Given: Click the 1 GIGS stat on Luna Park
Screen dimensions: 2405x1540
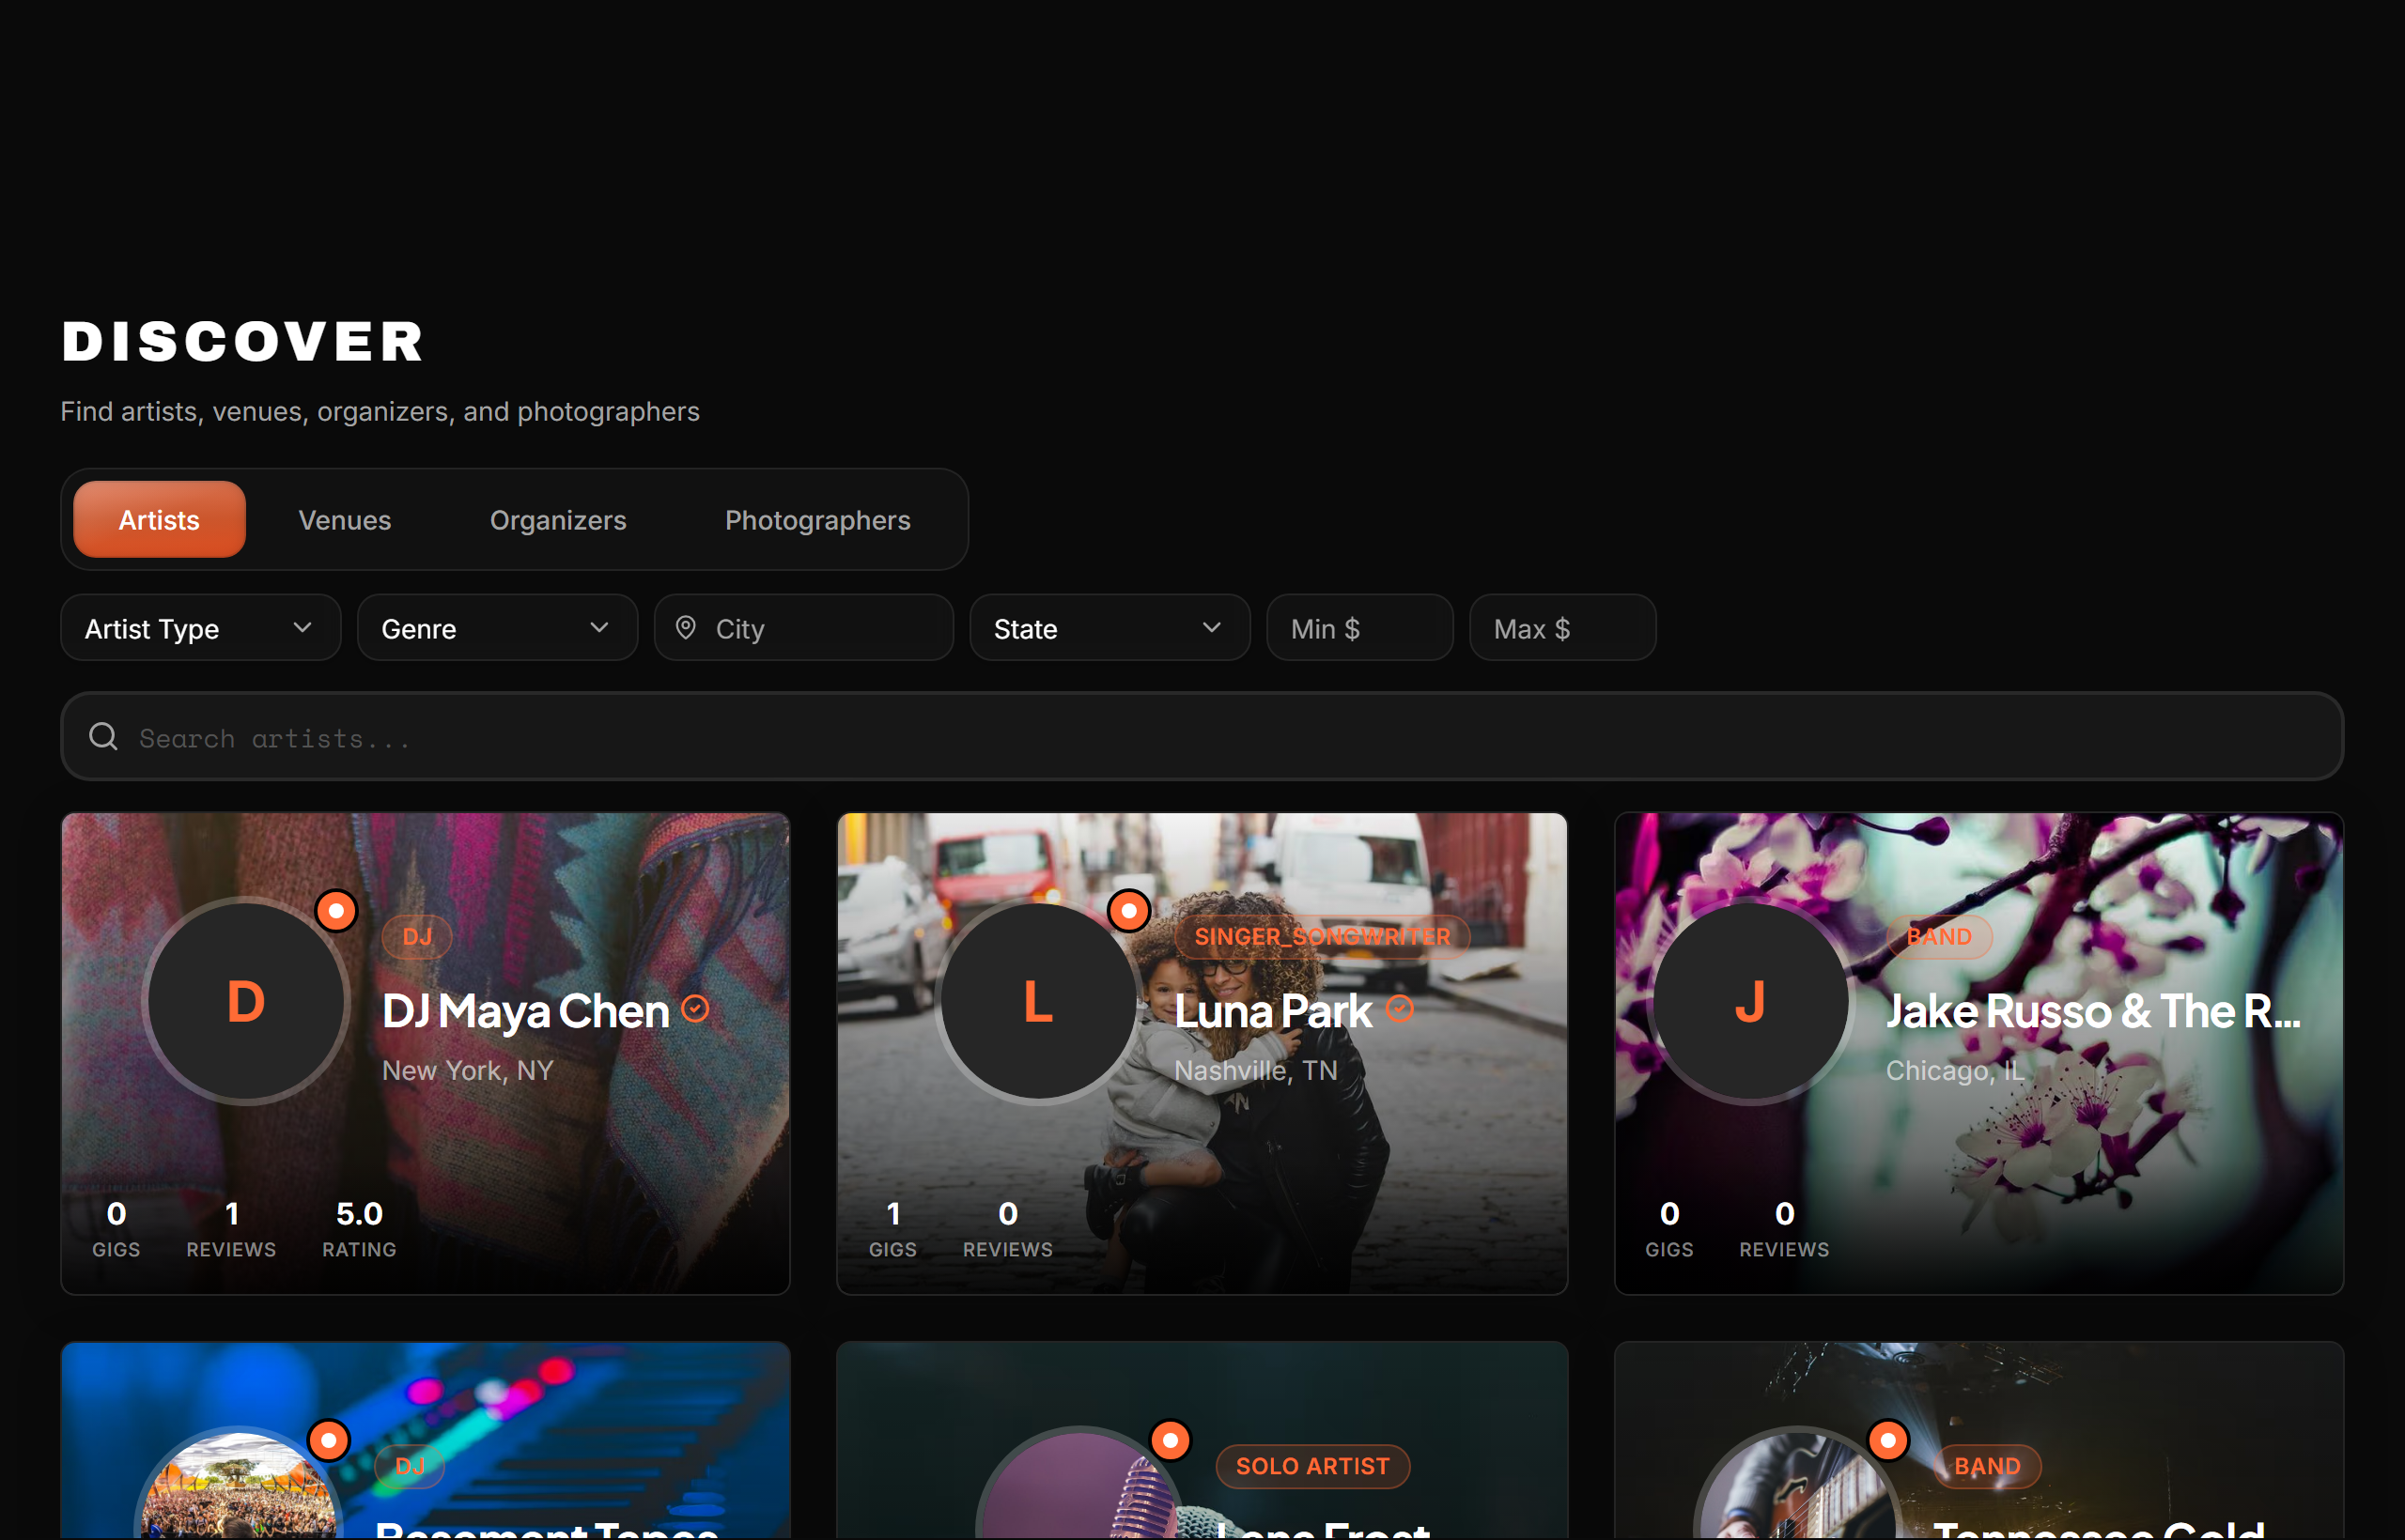Looking at the screenshot, I should click(x=892, y=1229).
